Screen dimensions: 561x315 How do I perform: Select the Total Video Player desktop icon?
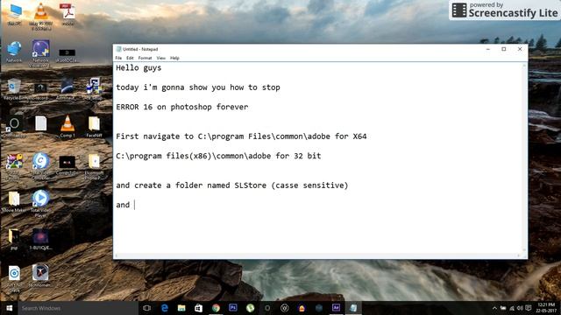[40, 203]
